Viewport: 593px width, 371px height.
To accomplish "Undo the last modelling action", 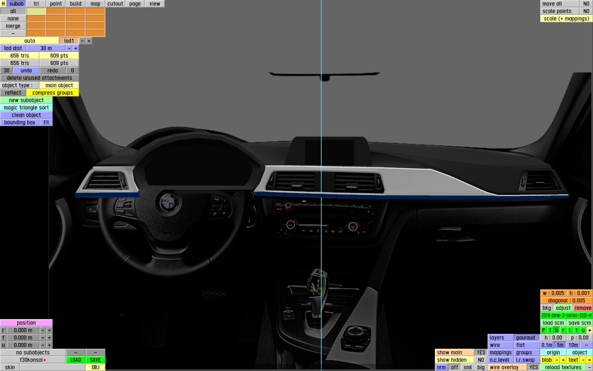I will click(26, 70).
